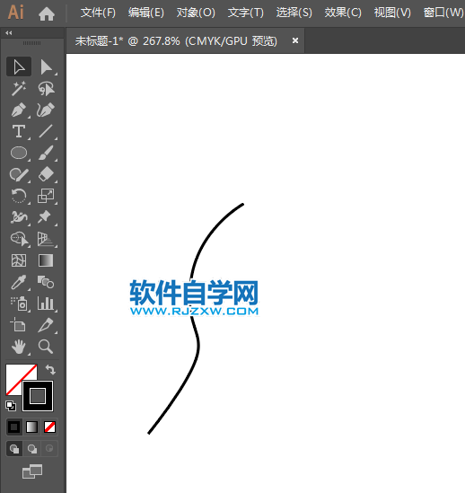Reset to default fill and stroke
The height and width of the screenshot is (493, 465).
[11, 406]
